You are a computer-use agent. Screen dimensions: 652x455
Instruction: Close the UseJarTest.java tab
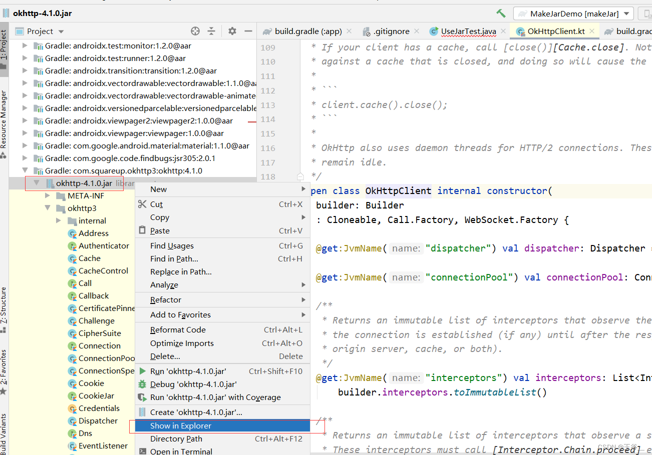click(503, 31)
